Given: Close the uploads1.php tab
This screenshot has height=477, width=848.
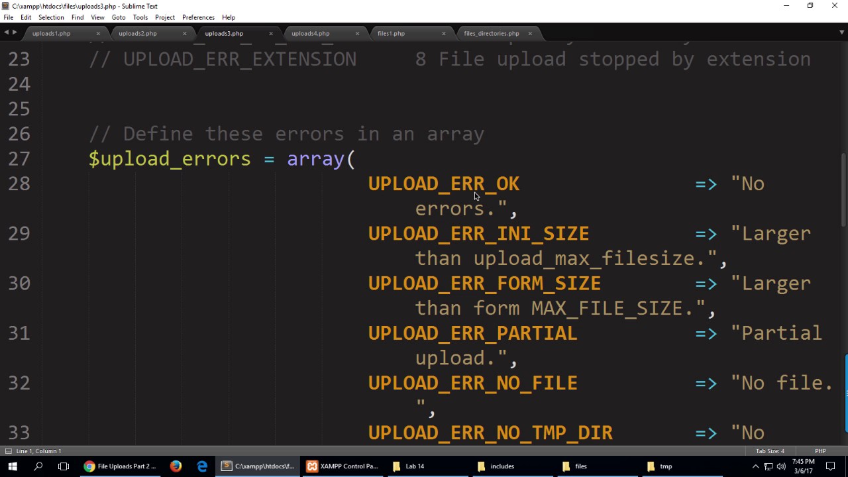Looking at the screenshot, I should pos(98,33).
